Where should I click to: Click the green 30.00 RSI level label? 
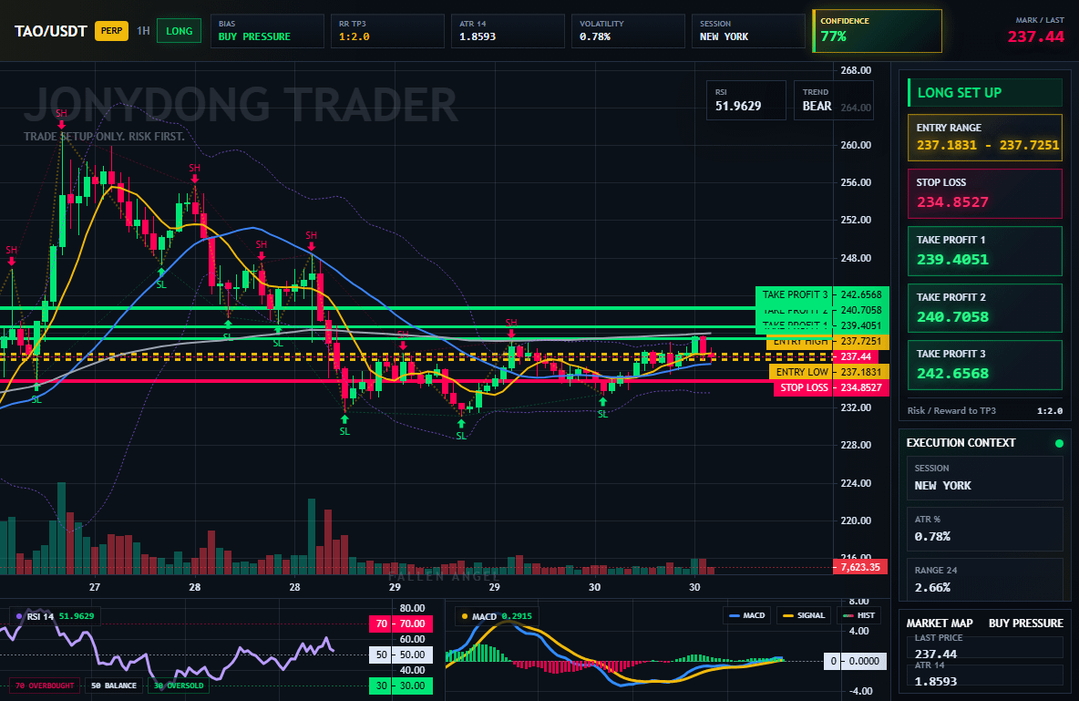pyautogui.click(x=401, y=686)
